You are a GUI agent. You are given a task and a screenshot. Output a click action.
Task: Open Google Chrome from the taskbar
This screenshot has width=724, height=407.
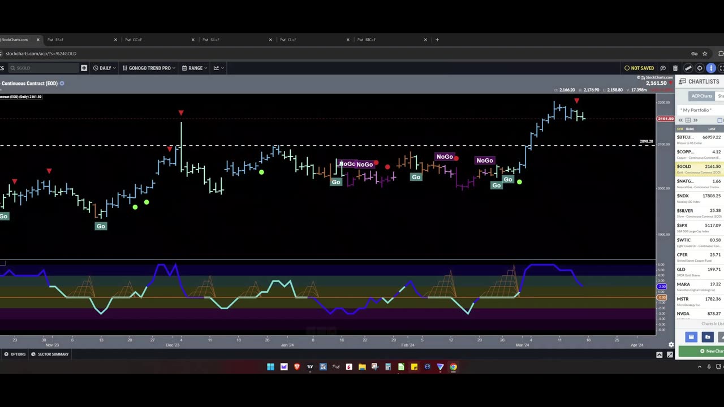click(x=453, y=367)
